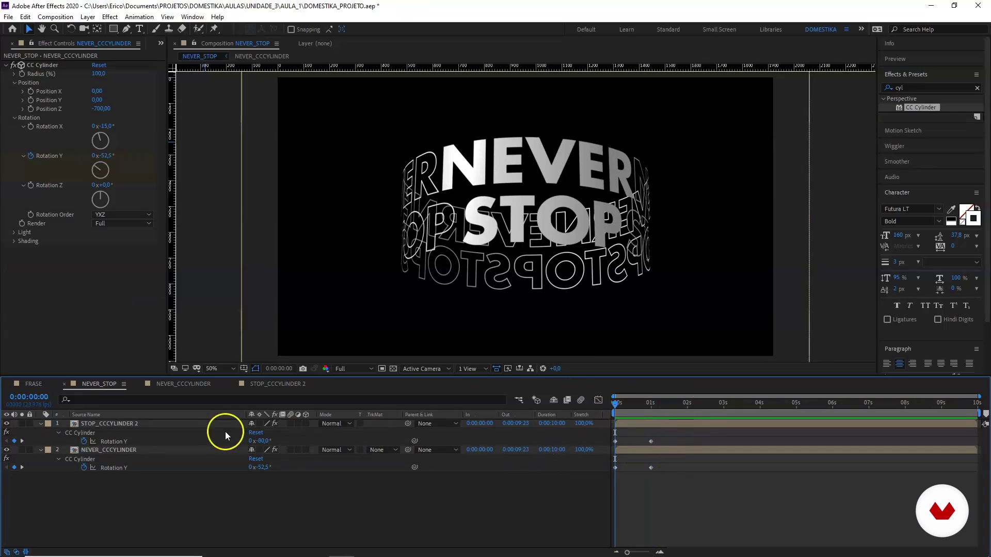Switch to the FRASE timeline tab

click(33, 384)
